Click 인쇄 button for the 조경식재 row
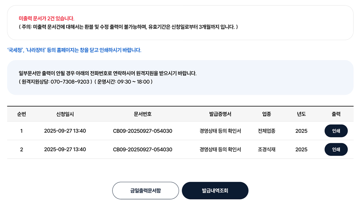This screenshot has height=209, width=362. pyautogui.click(x=336, y=149)
